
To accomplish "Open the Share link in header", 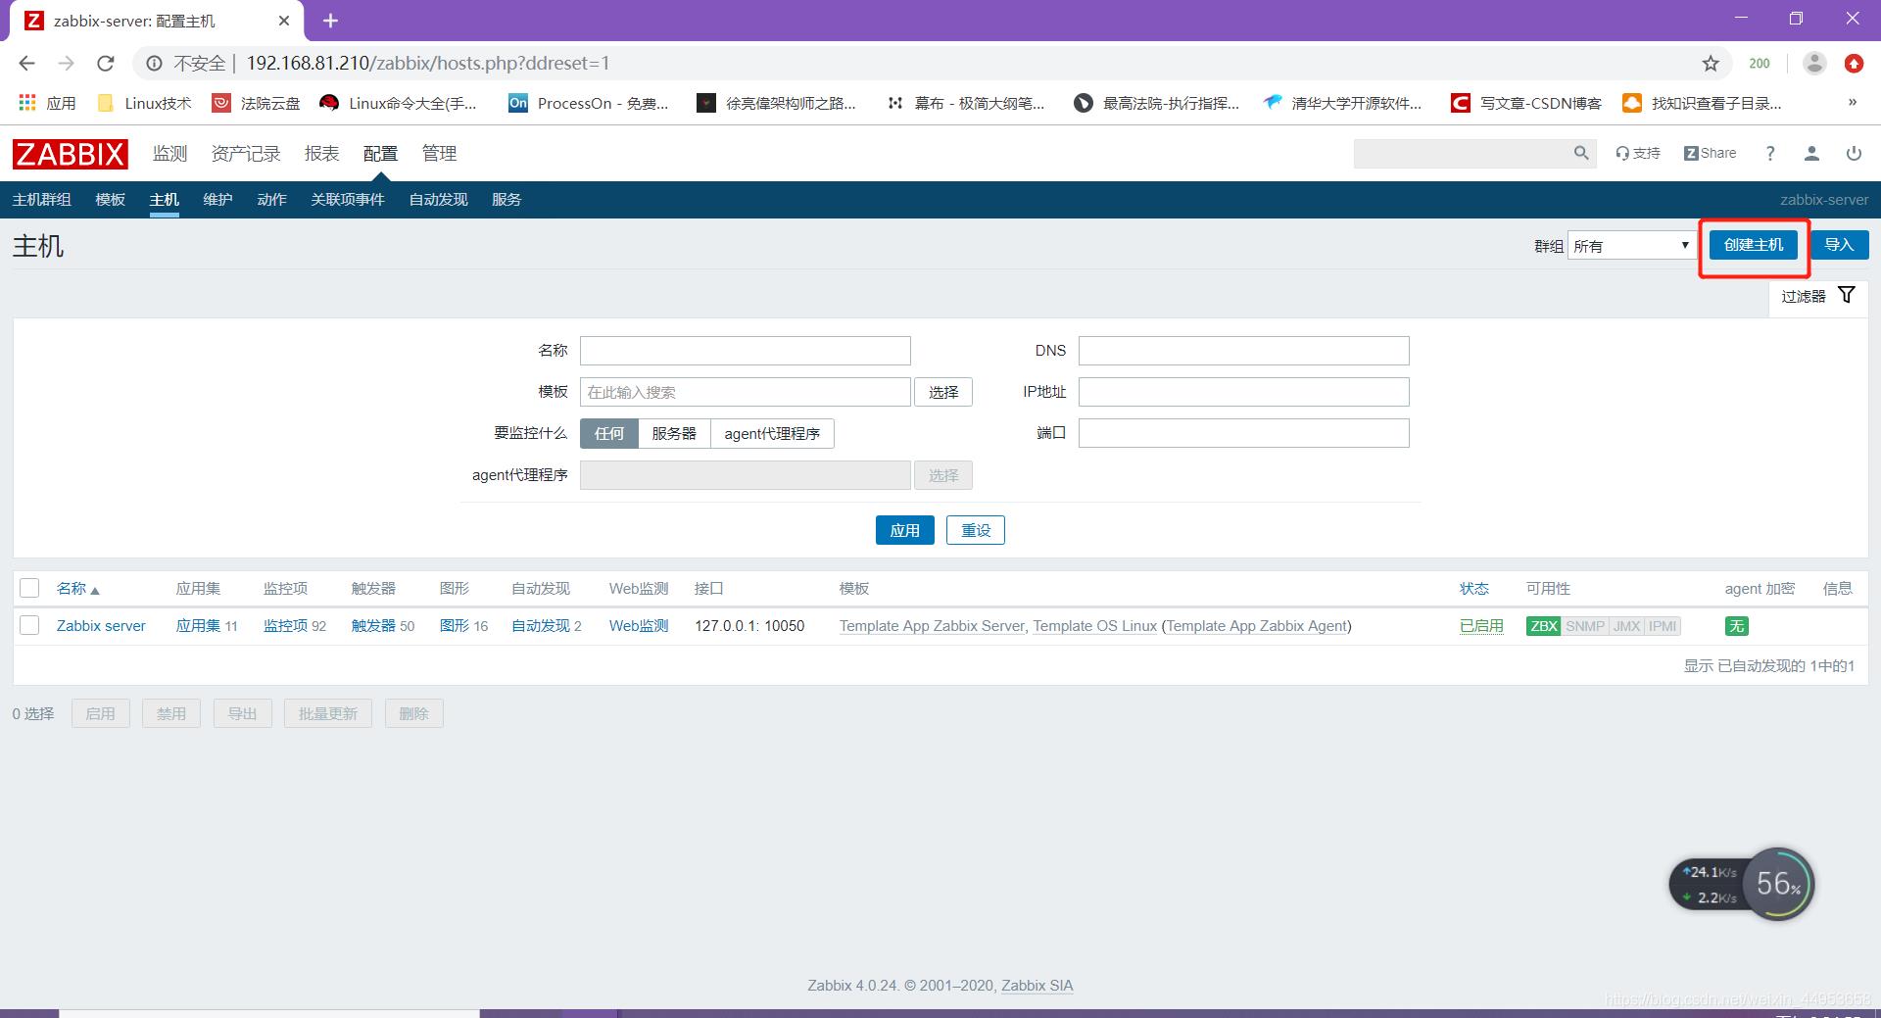I will point(1711,153).
